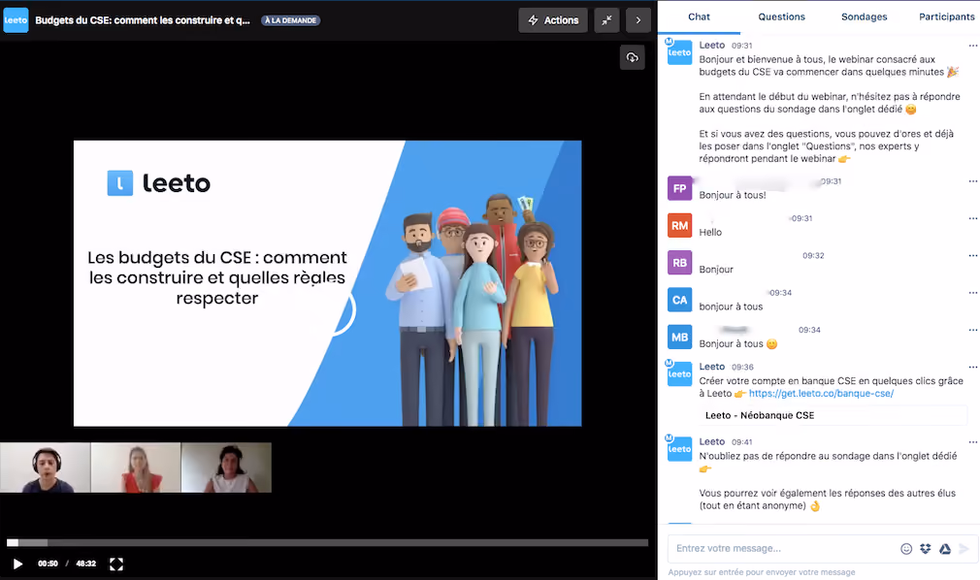
Task: Click the CA blue avatar
Action: (x=679, y=300)
